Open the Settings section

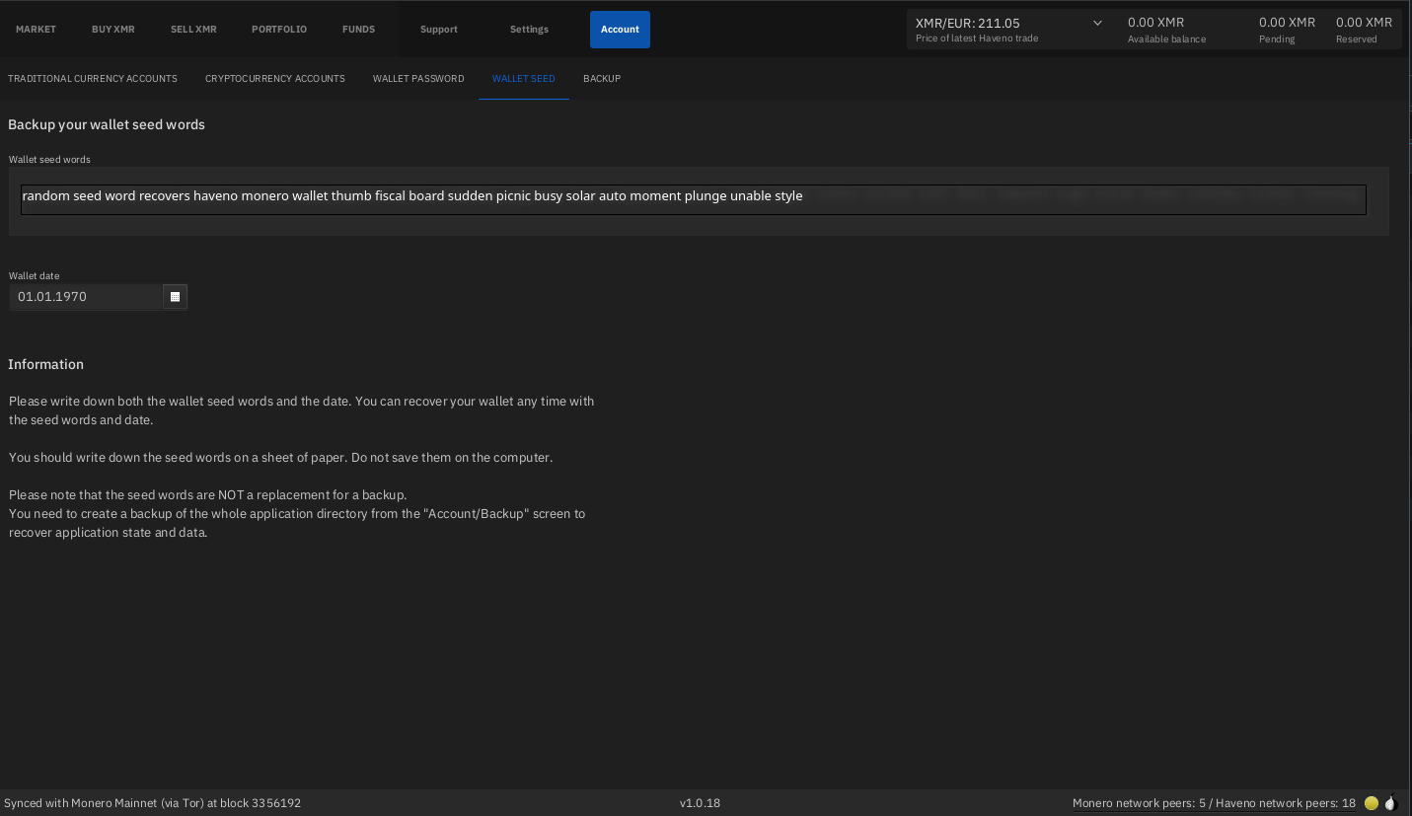pyautogui.click(x=529, y=30)
